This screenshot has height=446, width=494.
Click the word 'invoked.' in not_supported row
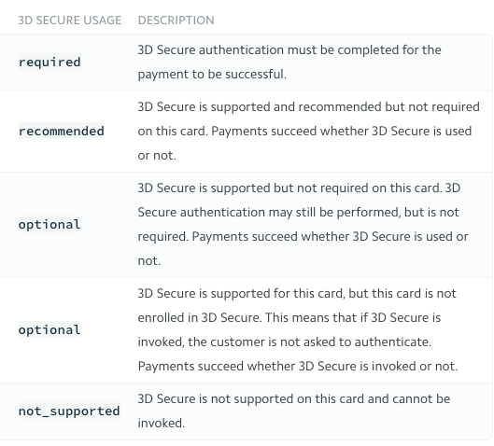pos(161,424)
